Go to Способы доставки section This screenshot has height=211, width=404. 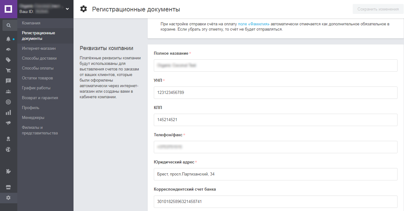[x=39, y=58]
